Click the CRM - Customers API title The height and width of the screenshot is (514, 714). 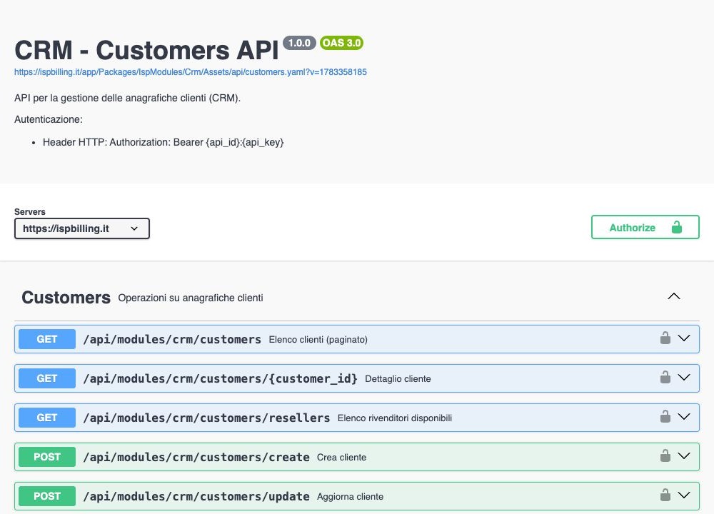[146, 50]
